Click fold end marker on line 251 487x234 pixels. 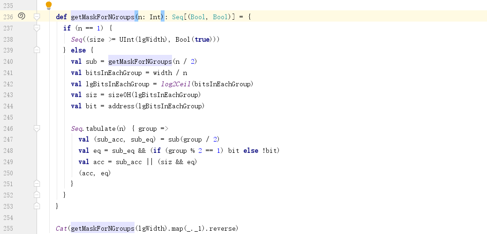pyautogui.click(x=37, y=184)
